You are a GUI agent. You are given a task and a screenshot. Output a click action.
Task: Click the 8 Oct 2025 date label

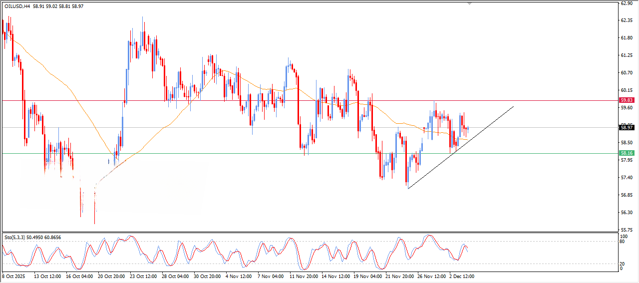(x=15, y=276)
